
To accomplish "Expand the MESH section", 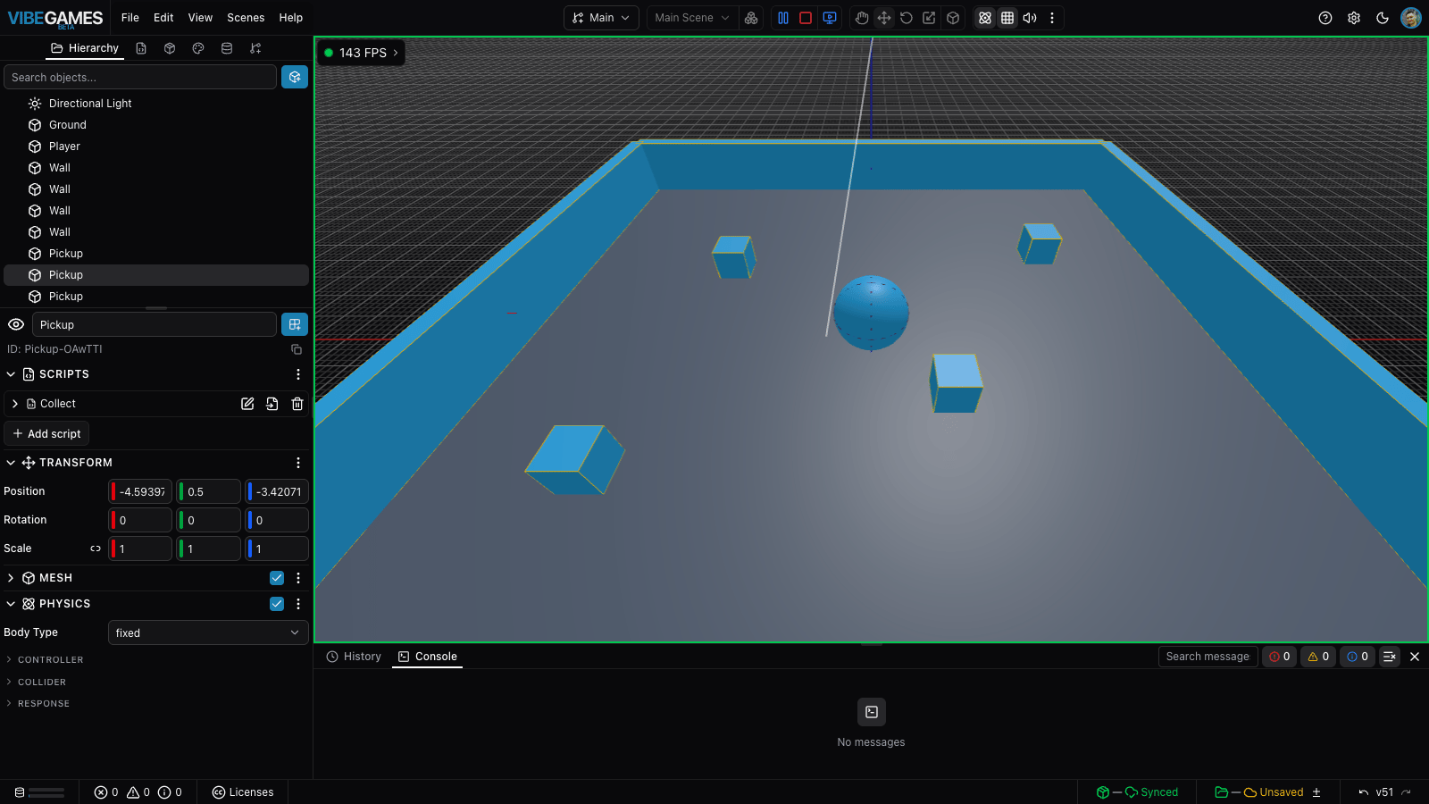I will click(11, 578).
